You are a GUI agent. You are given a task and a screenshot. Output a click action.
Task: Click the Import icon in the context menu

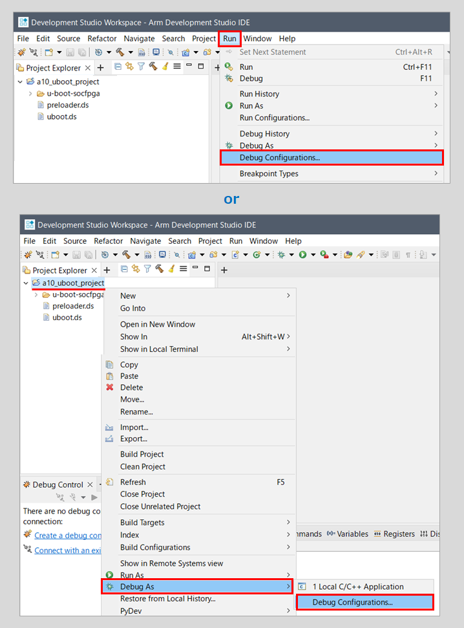(109, 428)
